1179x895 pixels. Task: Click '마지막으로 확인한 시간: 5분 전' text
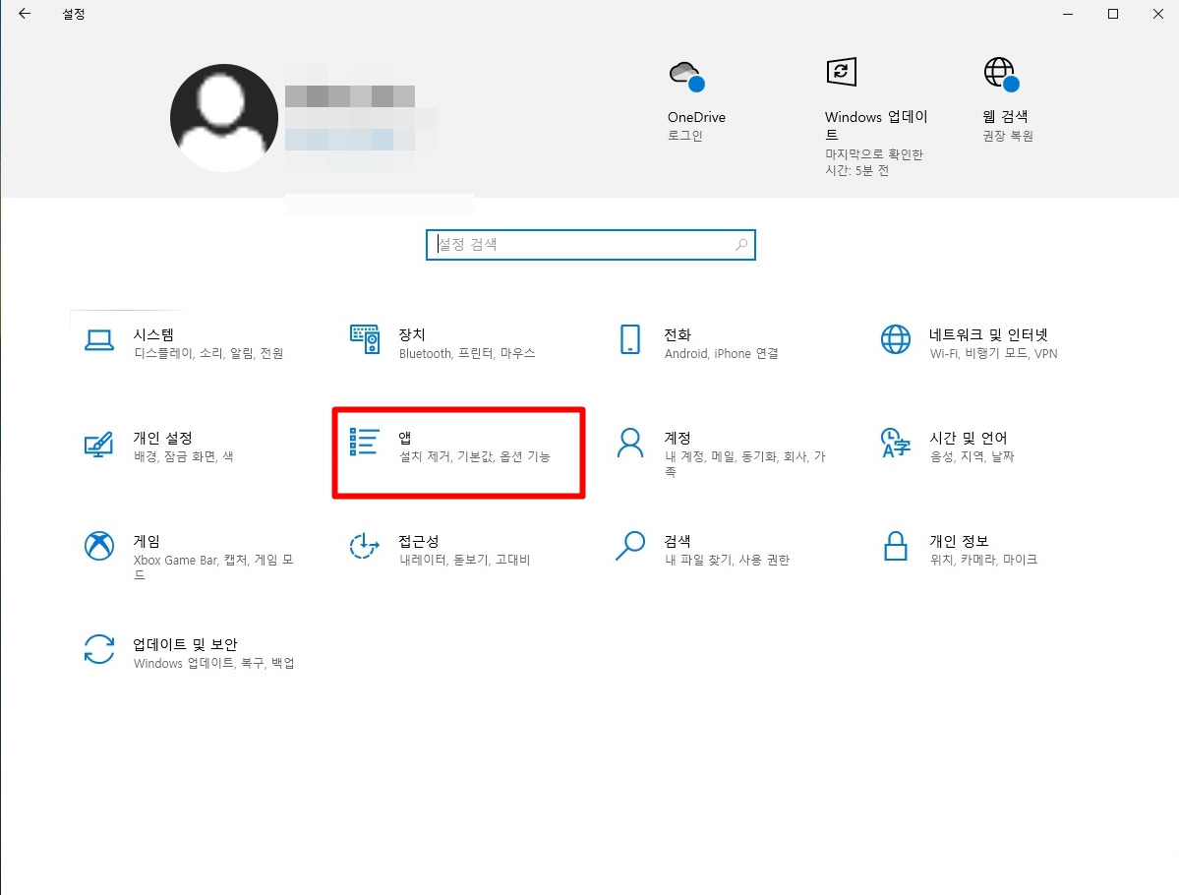[x=874, y=162]
